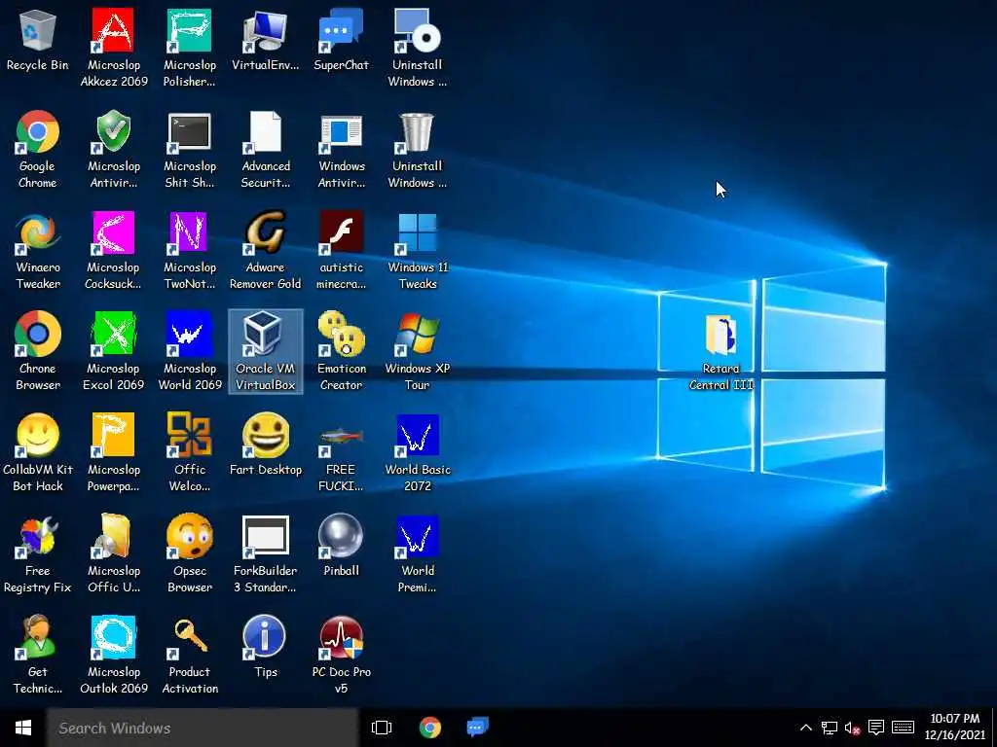Select the Microslop Akkcez 2069 shortcut
Screen dimensions: 997x747
[113, 30]
